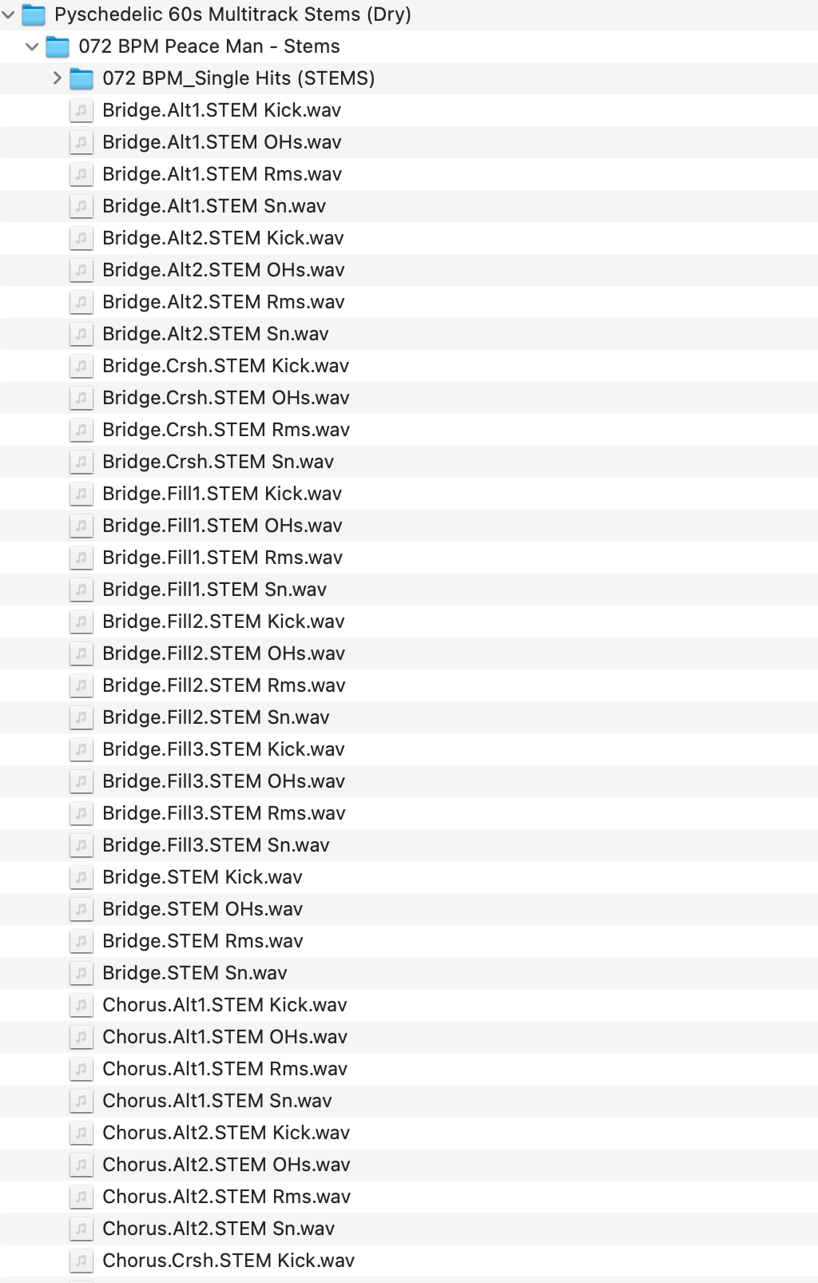Viewport: 818px width, 1283px height.
Task: Collapse the 072 BPM Peace Man folder
Action: [33, 46]
